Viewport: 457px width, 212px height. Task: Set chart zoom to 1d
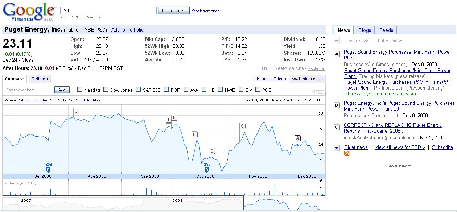[21, 100]
